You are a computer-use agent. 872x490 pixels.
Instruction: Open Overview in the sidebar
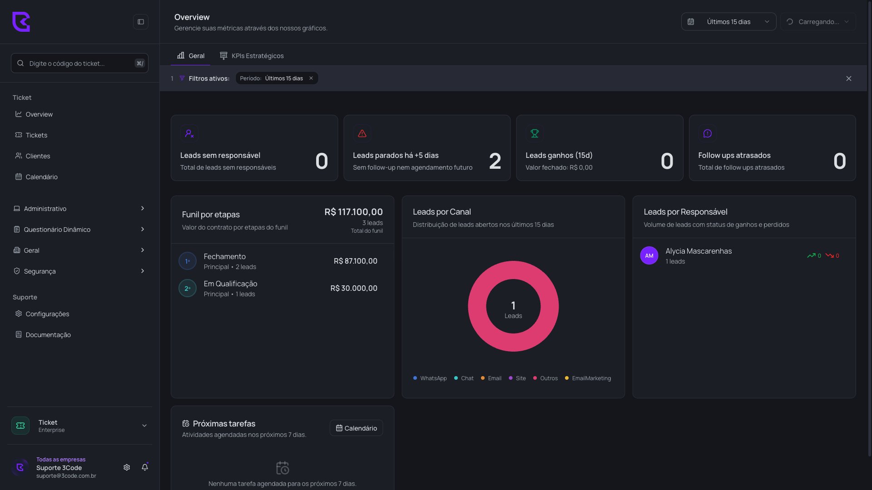(x=79, y=114)
